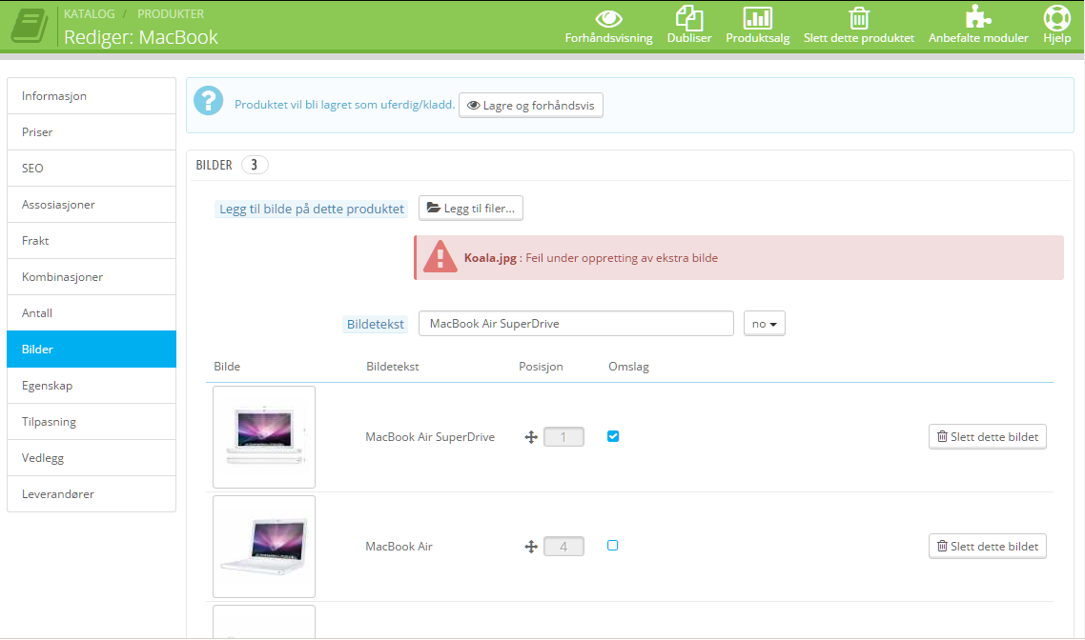Switch to Priser tab
Screen dimensions: 1085x640
coord(92,132)
